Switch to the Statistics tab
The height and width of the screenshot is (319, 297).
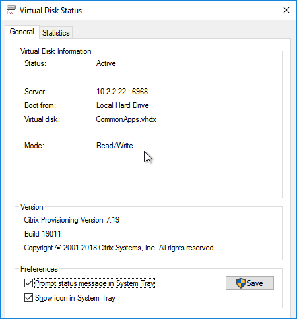coord(56,33)
